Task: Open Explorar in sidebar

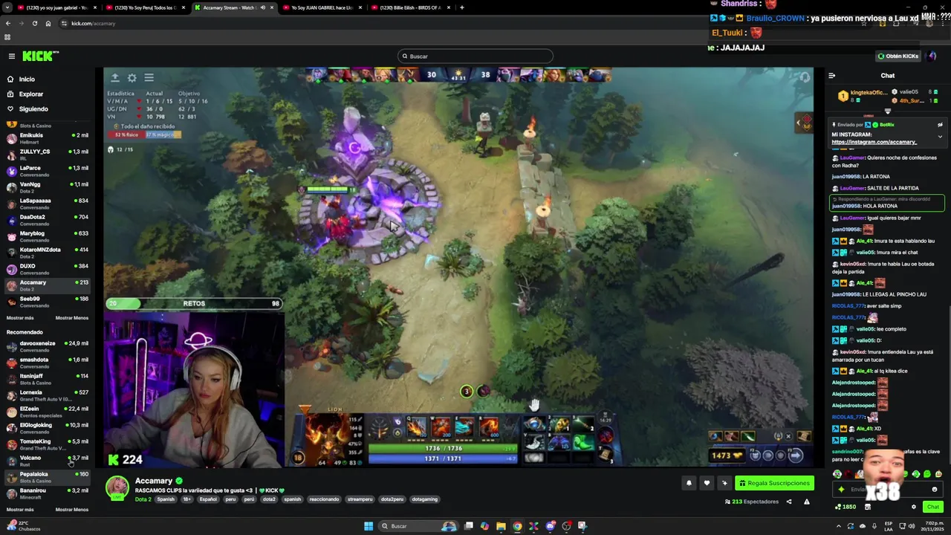Action: tap(31, 94)
